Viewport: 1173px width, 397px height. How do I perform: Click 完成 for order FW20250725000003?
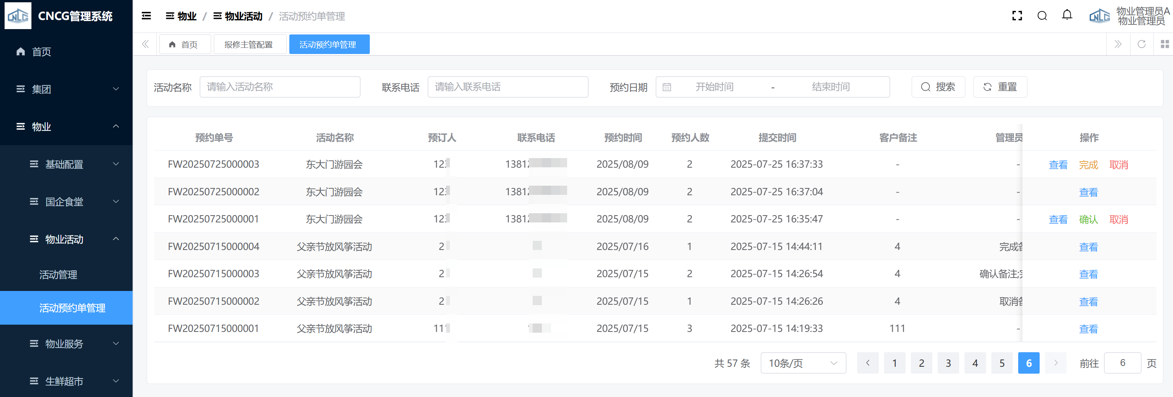point(1088,165)
